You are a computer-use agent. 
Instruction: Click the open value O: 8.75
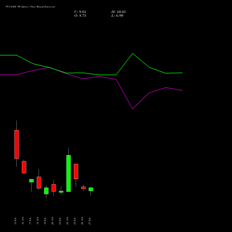point(80,16)
